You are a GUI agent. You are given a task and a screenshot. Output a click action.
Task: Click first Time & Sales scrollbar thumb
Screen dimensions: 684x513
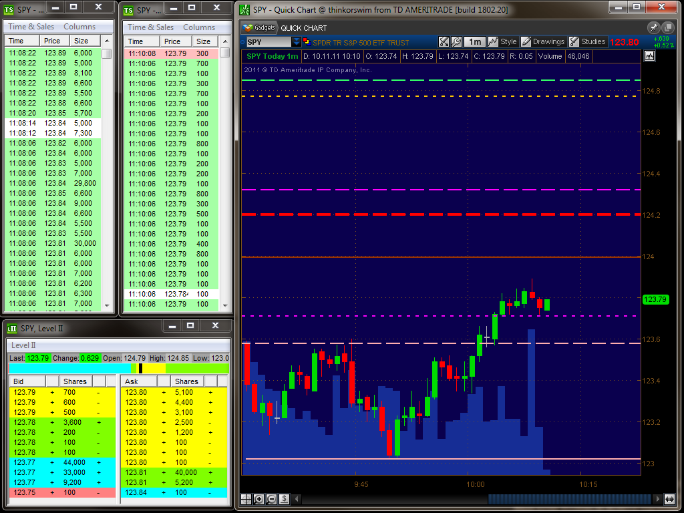[107, 53]
